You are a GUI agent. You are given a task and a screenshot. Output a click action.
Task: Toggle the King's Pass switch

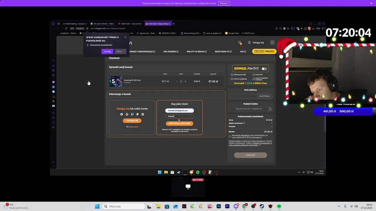(264, 69)
